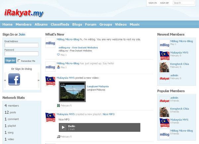Click Kengteck Chia photo in Newest Members
Image resolution: width=199 pixels, height=144 pixels.
point(165,67)
